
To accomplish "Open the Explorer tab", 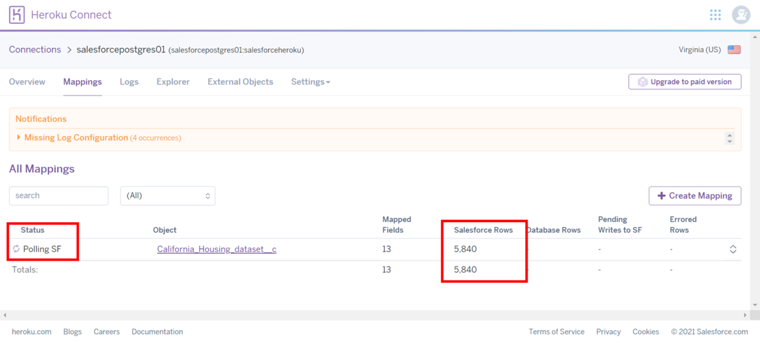I will pyautogui.click(x=173, y=82).
